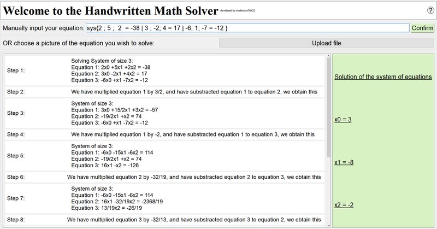Select the 'Step 6:' label
The width and height of the screenshot is (437, 229).
tap(16, 177)
